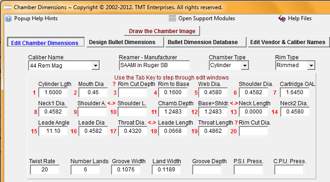330x182 pixels.
Task: Click the window system menu icon in title bar
Action: click(8, 7)
